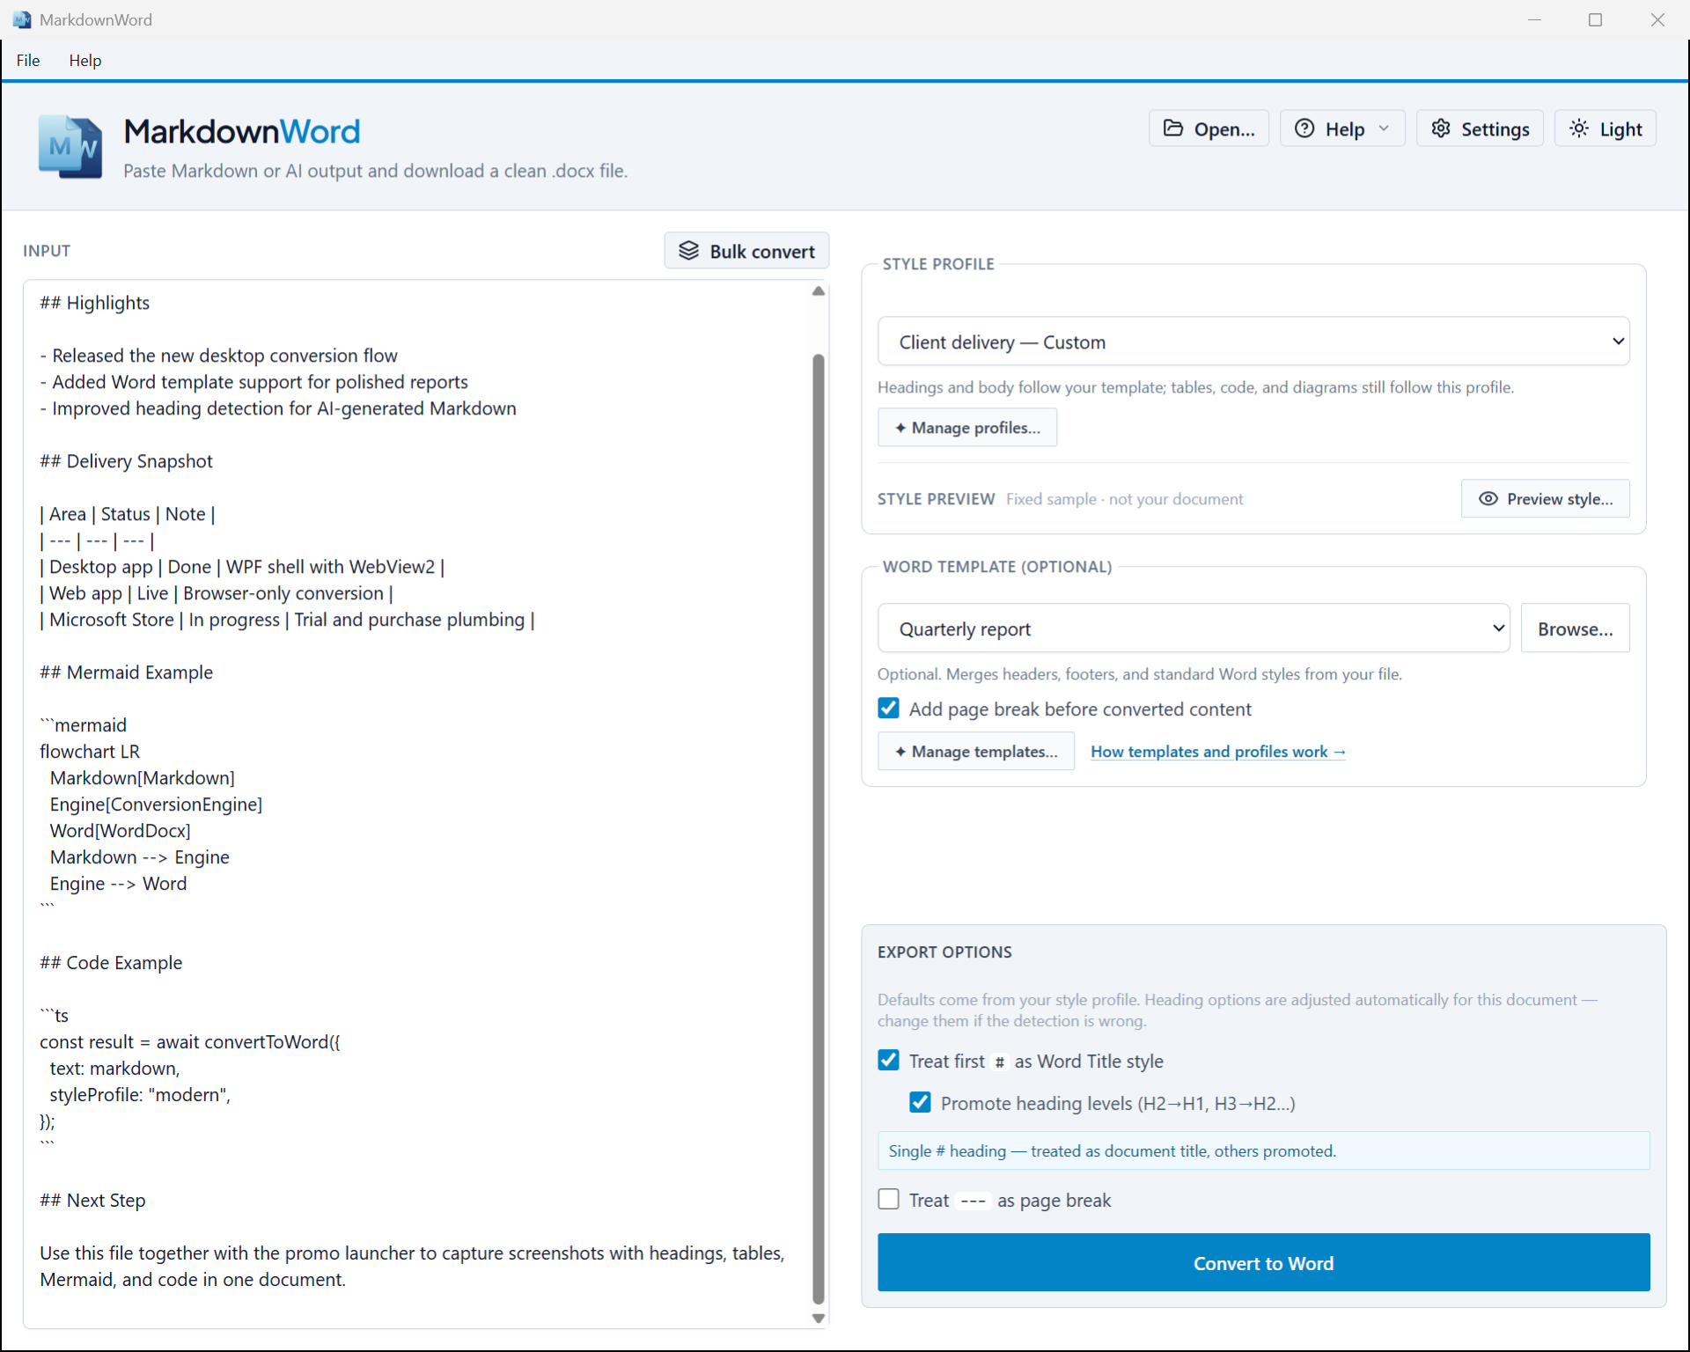
Task: Click the 'Web app | Live' table row
Action: point(217,593)
